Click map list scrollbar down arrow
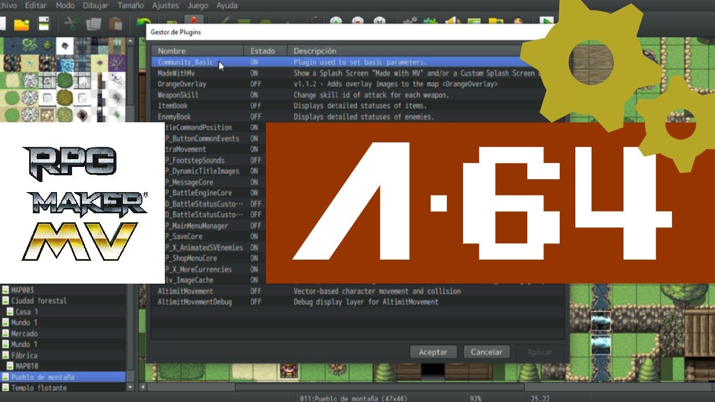 click(131, 387)
